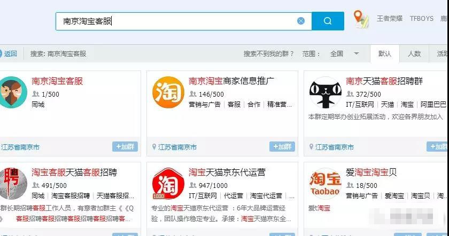Click the 淘宝代运营 tag

click(x=266, y=195)
